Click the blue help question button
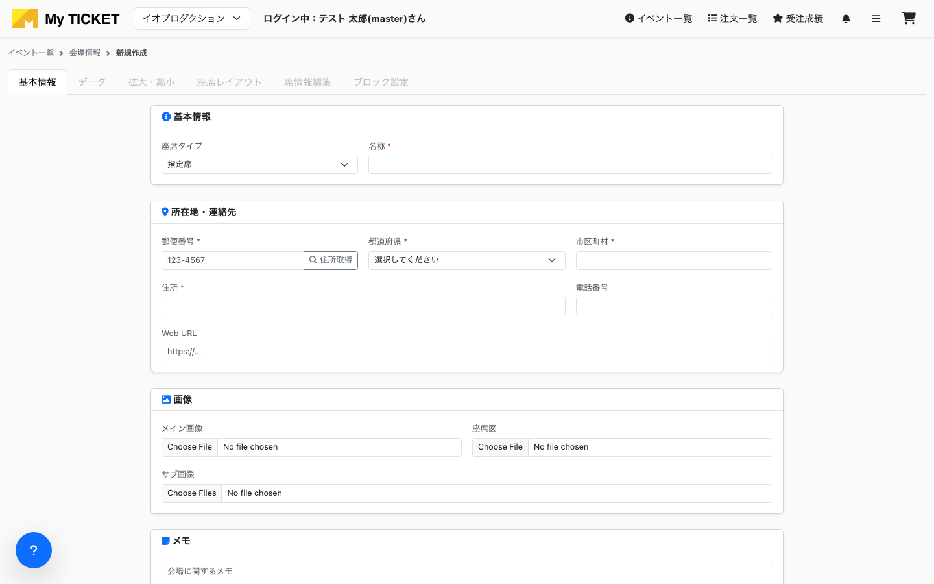The width and height of the screenshot is (934, 584). [34, 550]
